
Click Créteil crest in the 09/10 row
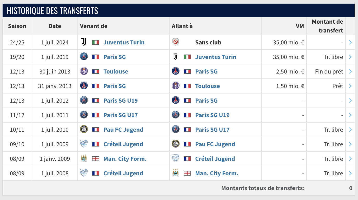(84, 144)
